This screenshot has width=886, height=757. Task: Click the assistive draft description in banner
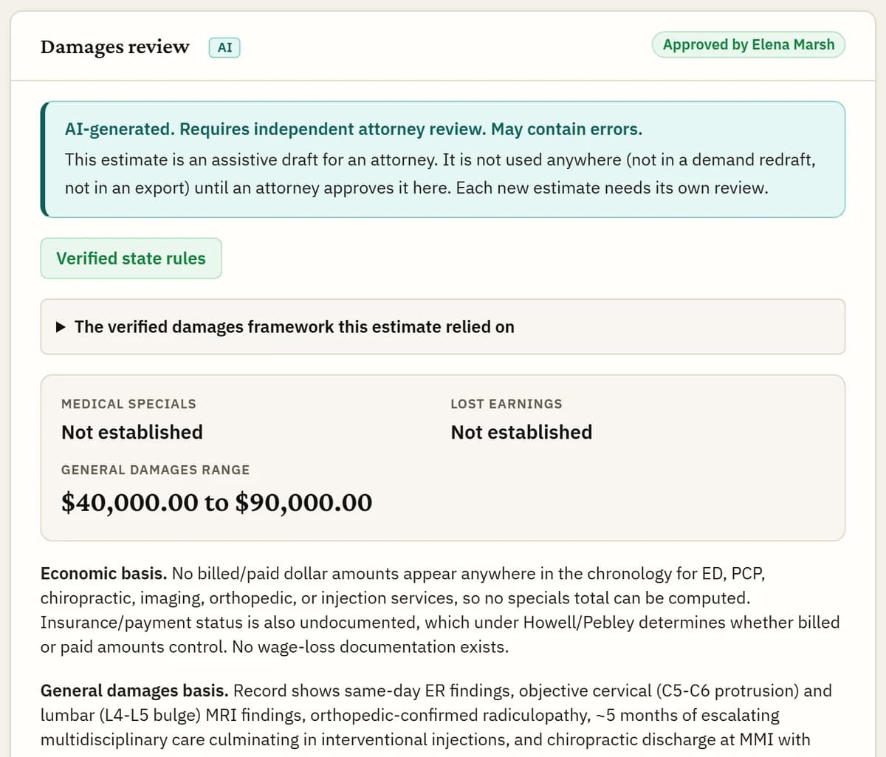coord(440,174)
